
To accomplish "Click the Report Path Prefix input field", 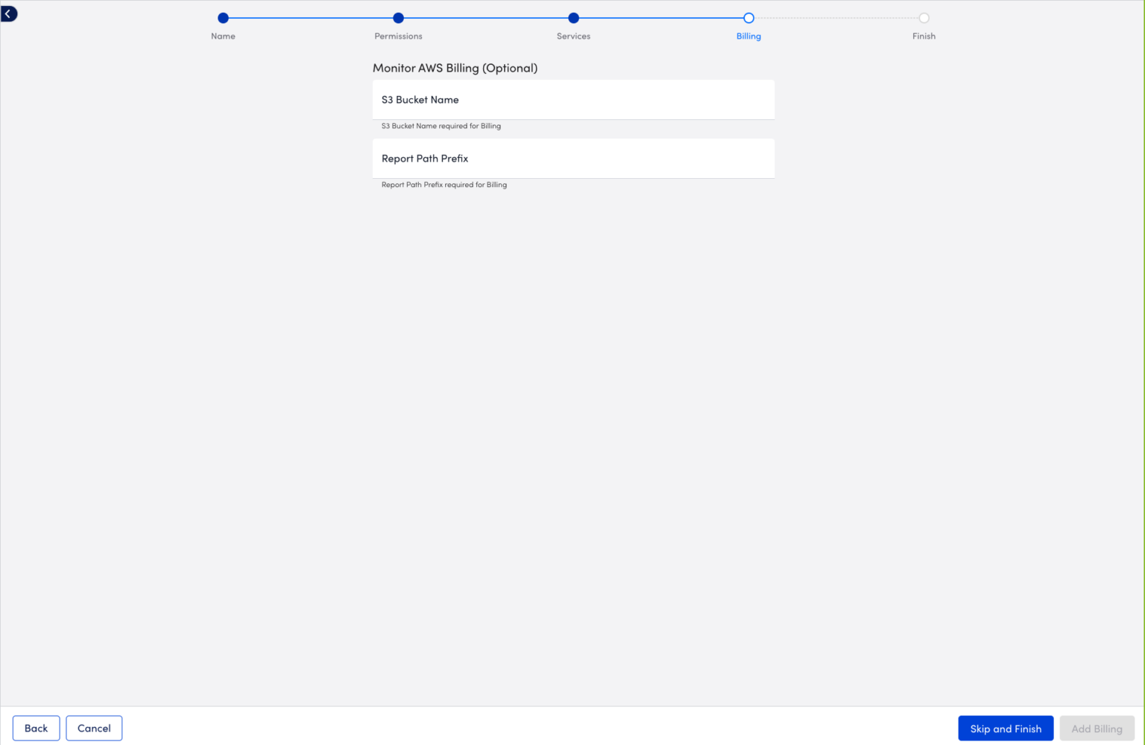I will 573,158.
